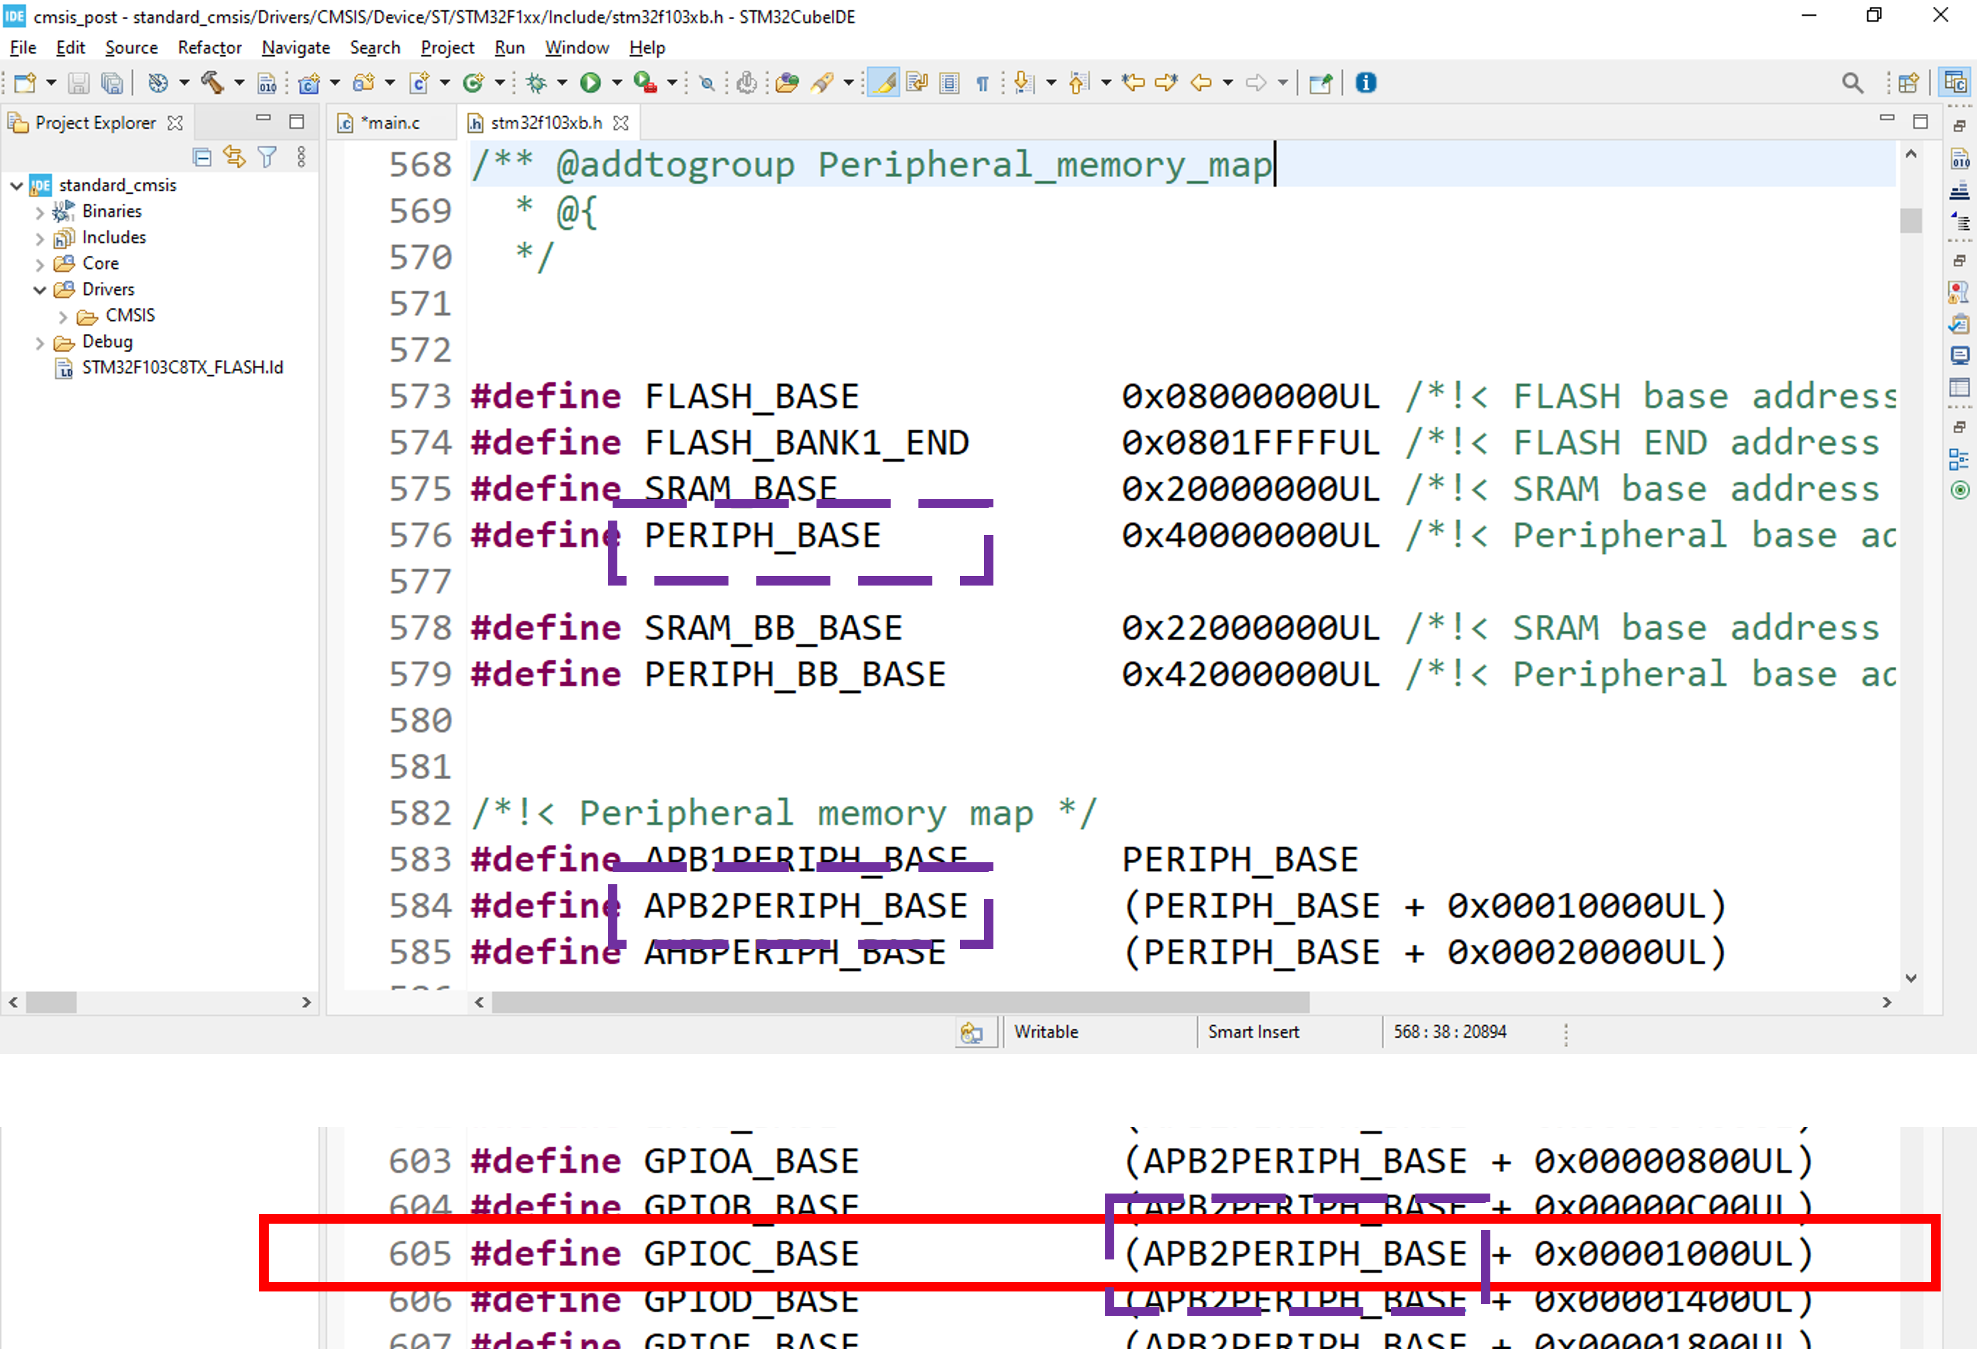Select STM32F103C8TX_FLASH.ld file in tree
The image size is (1977, 1349).
182,368
